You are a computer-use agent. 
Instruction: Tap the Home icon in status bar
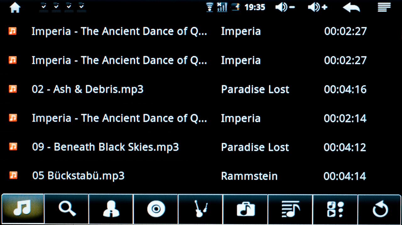coord(15,8)
